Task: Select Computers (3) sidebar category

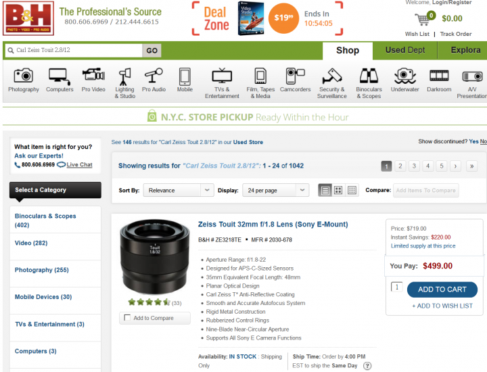Action: (35, 351)
